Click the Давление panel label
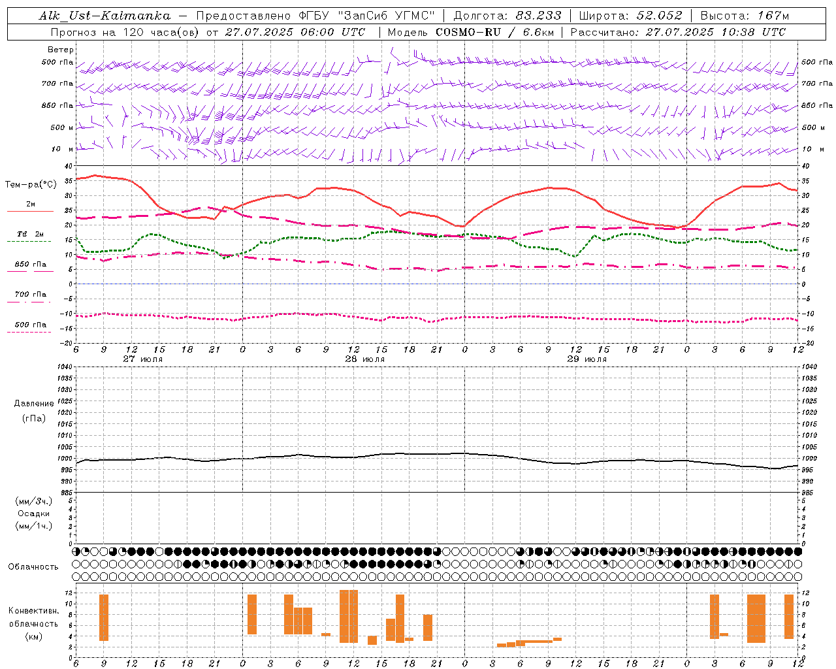Screen dimensions: 836x669 click(x=34, y=404)
